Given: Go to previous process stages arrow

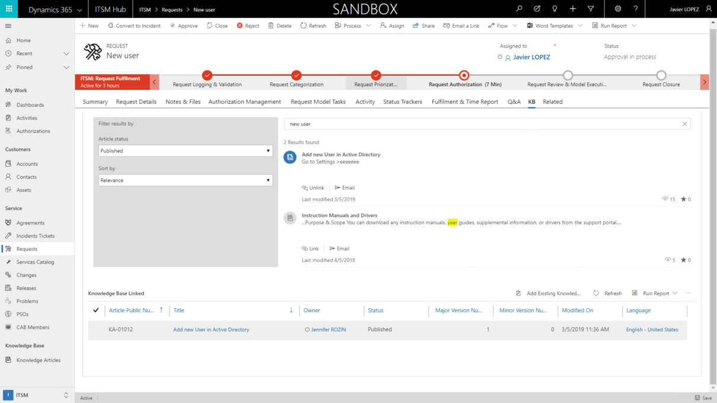Looking at the screenshot, I should (154, 82).
